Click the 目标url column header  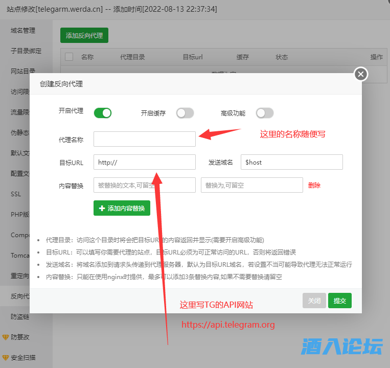(x=193, y=57)
